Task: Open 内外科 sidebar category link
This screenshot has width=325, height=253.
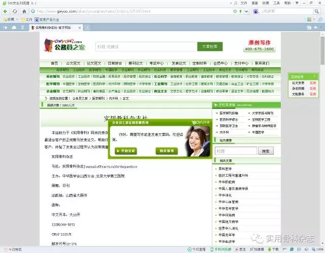Action: (x=224, y=132)
